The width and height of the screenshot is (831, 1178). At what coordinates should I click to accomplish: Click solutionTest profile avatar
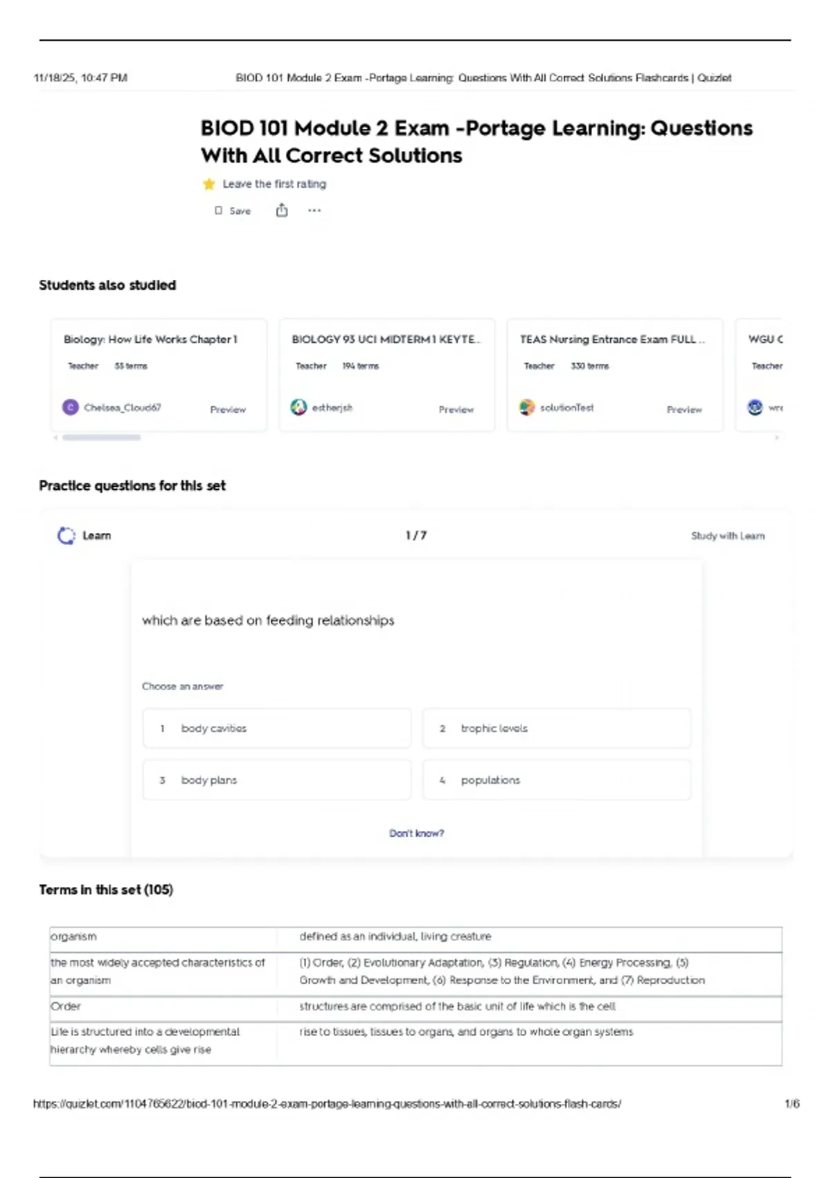[x=527, y=407]
